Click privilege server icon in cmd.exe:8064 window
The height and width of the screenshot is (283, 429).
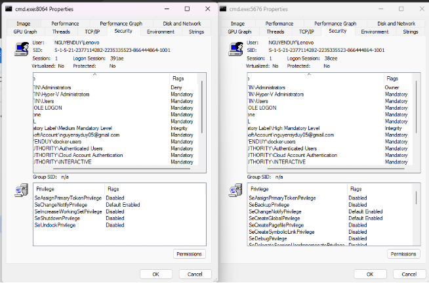tap(22, 190)
